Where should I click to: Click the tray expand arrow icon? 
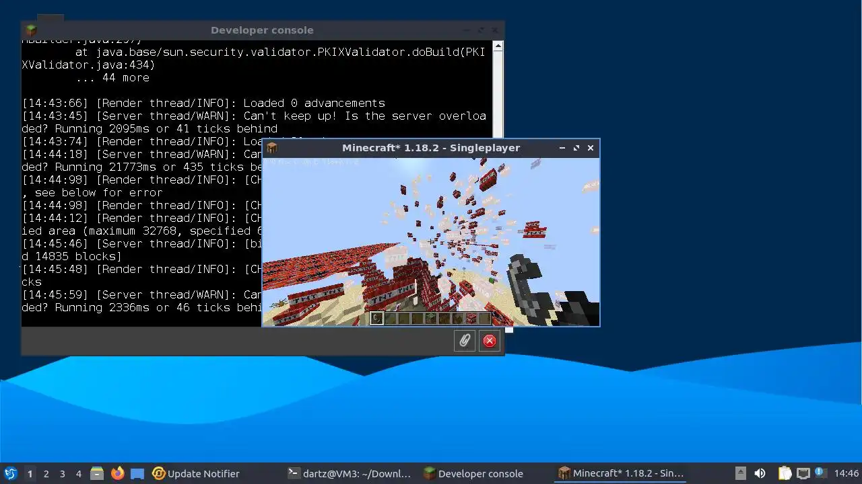pyautogui.click(x=740, y=473)
